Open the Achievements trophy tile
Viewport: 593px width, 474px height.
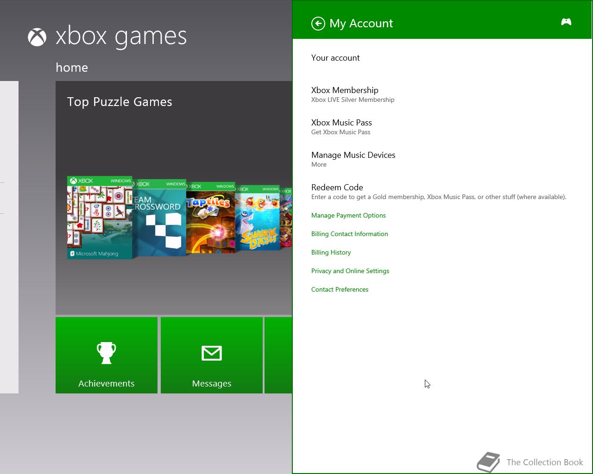(x=107, y=355)
